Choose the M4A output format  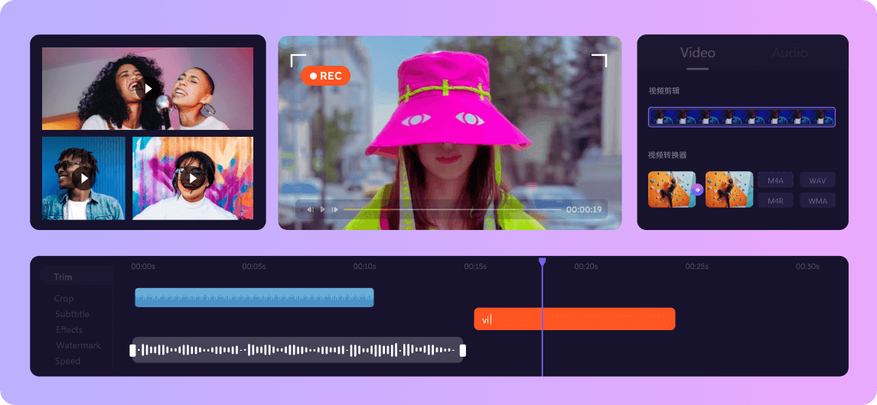tap(775, 181)
